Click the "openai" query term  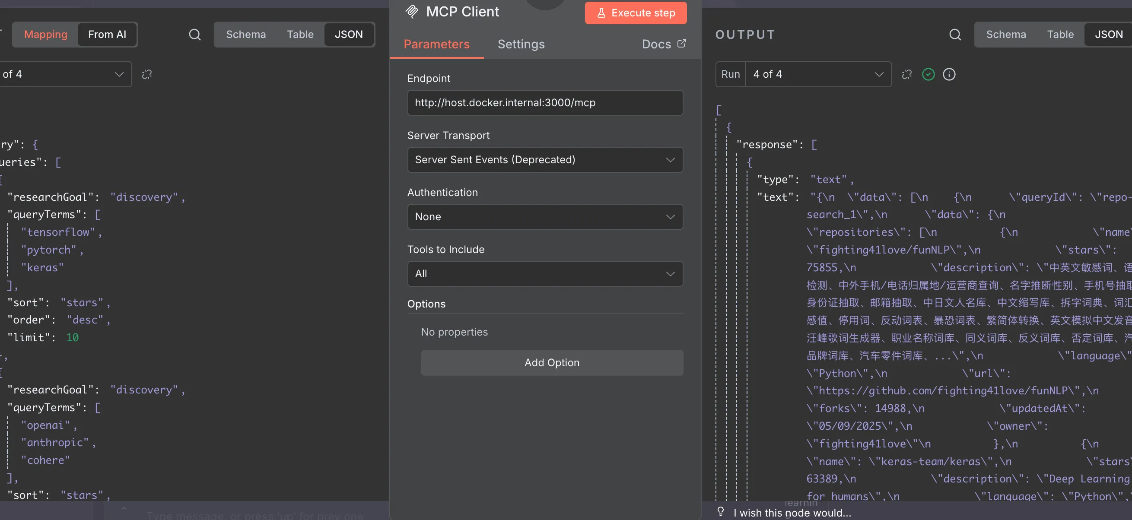pyautogui.click(x=46, y=425)
